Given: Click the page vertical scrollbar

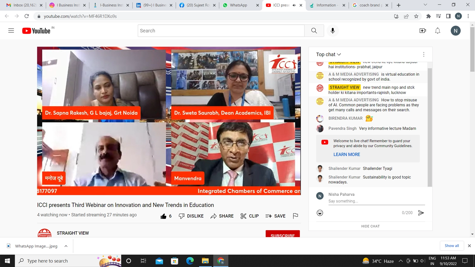Looking at the screenshot, I should point(472,49).
